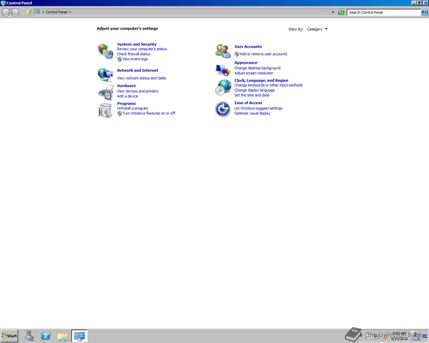Click the User Accounts people icon
This screenshot has width=429, height=343.
223,51
